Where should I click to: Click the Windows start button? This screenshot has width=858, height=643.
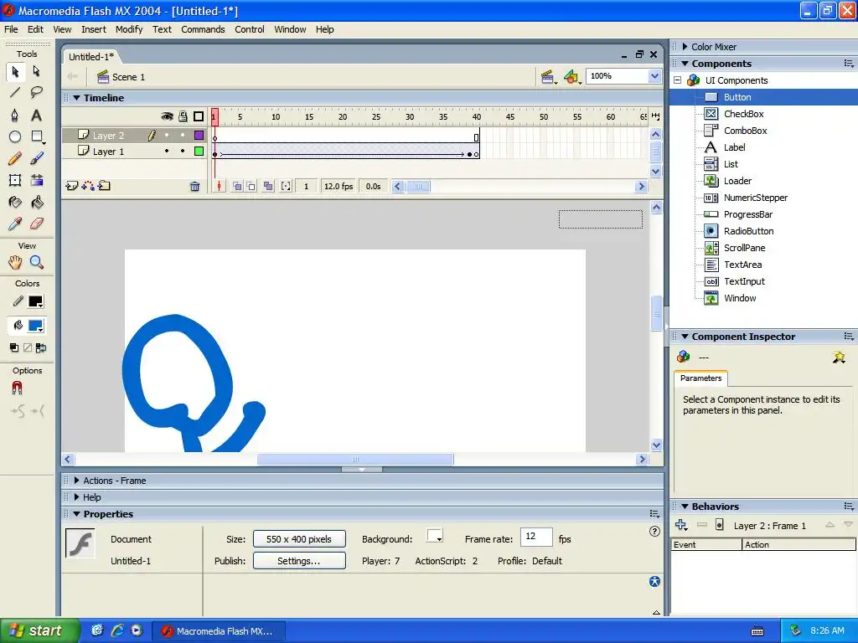[39, 630]
